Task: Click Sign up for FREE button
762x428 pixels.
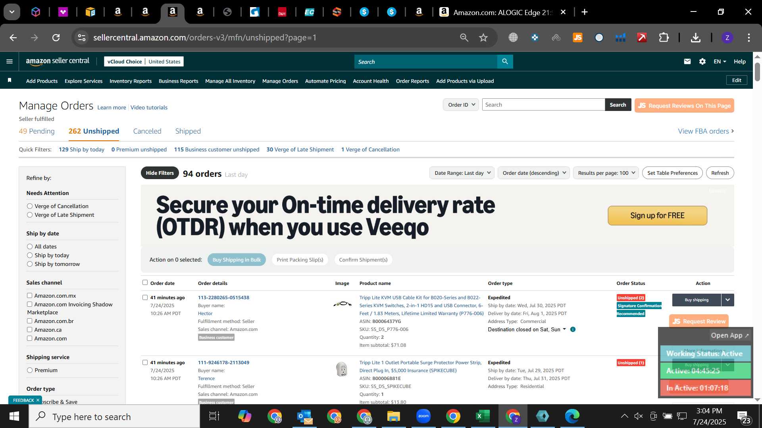Action: click(x=657, y=216)
